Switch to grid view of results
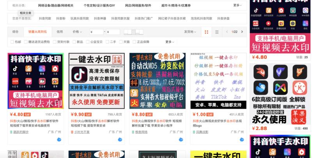This screenshot has width=312, height=158. click(x=206, y=32)
